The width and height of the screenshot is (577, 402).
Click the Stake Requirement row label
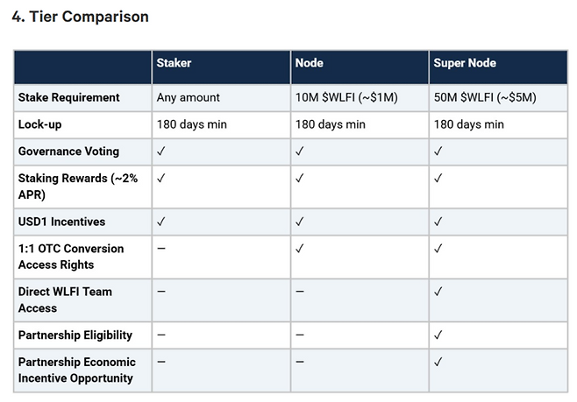pos(69,97)
